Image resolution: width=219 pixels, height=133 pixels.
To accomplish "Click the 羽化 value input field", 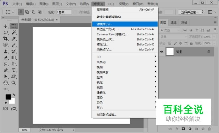I will (64, 12).
